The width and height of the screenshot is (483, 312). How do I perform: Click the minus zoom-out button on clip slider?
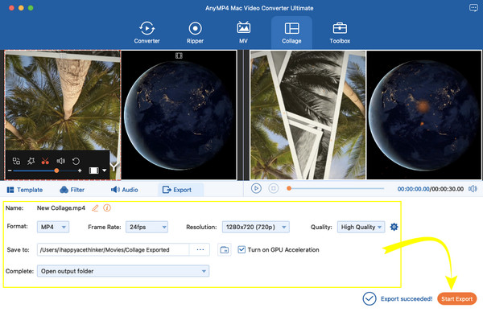pyautogui.click(x=10, y=170)
